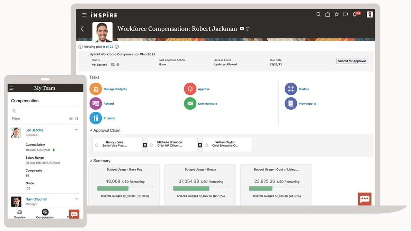Screen dimensions: 411x231
Task: Open Jen Jacobs more options menu
Action: pyautogui.click(x=77, y=130)
